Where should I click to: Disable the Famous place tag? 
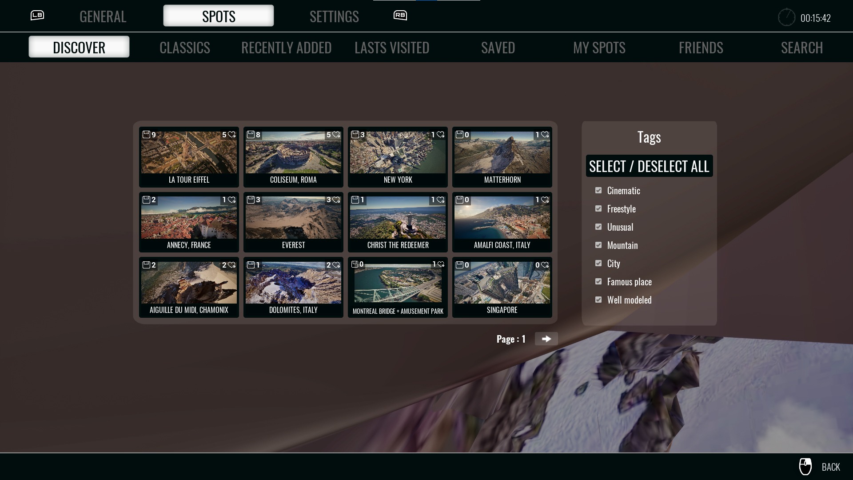coord(598,281)
